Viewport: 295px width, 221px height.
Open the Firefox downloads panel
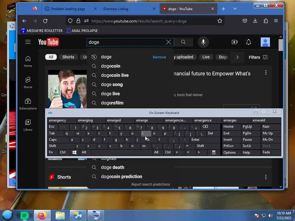click(x=255, y=21)
